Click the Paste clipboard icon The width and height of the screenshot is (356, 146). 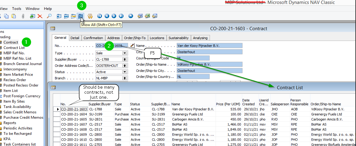click(x=14, y=16)
